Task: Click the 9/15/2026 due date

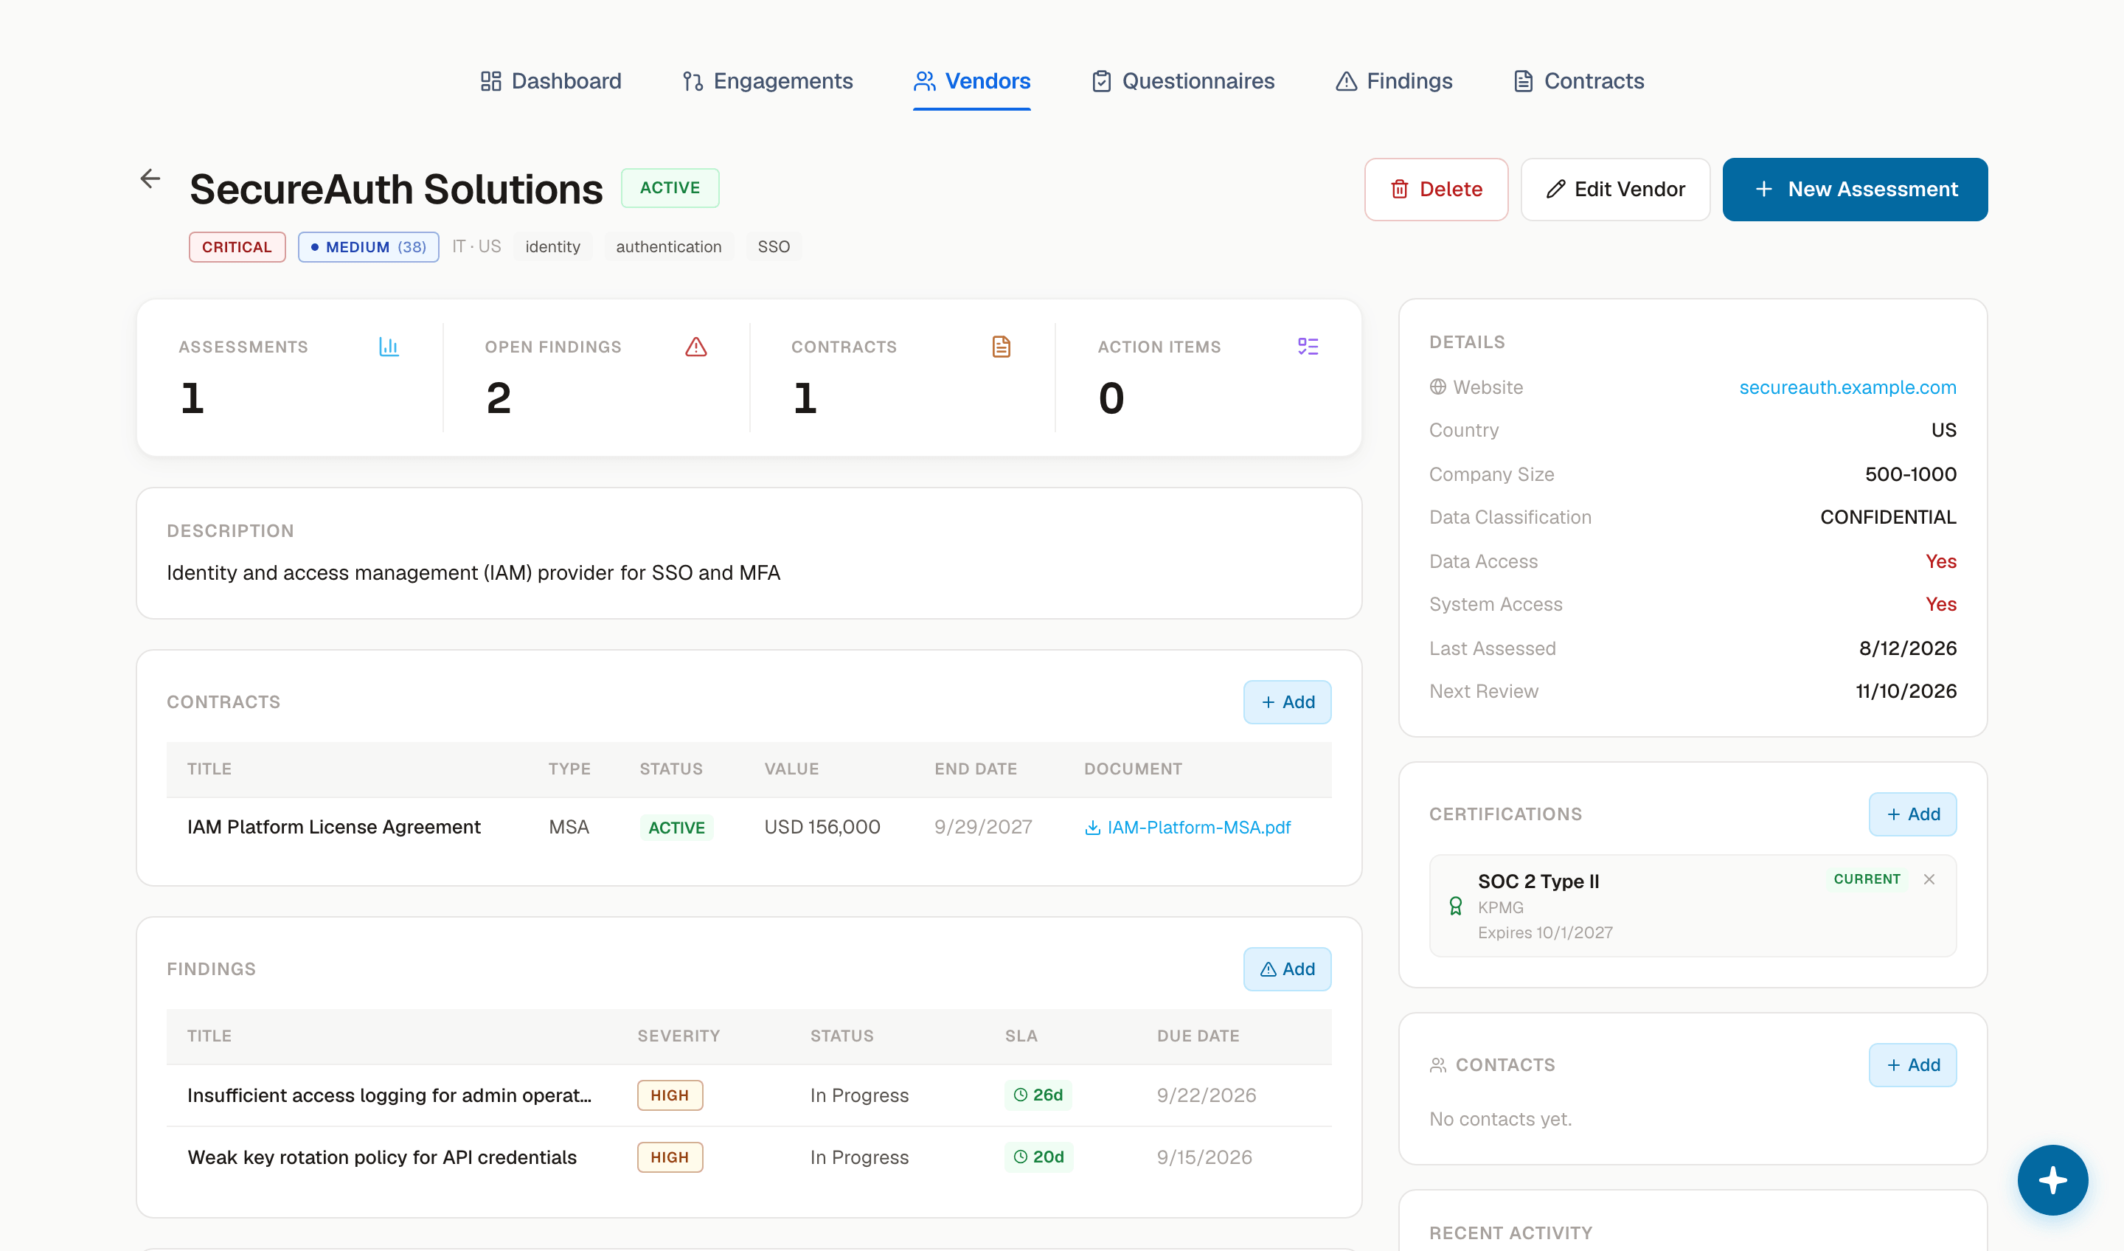Action: click(x=1204, y=1158)
